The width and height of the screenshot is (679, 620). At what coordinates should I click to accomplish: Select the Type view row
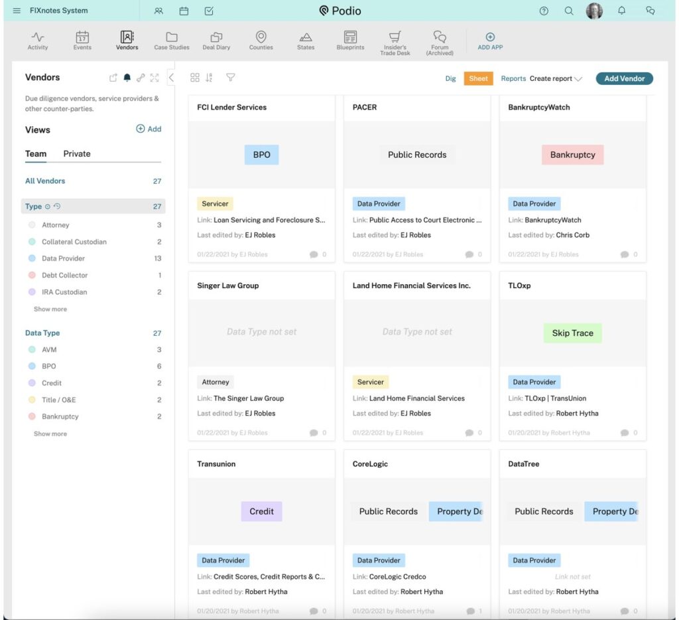coord(93,206)
